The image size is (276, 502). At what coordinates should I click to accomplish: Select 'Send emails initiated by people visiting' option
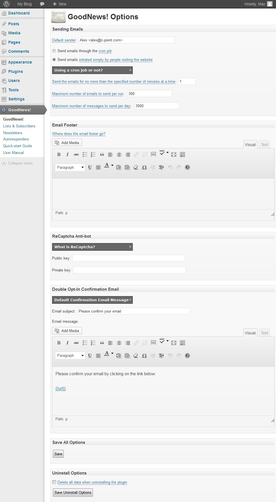click(54, 60)
